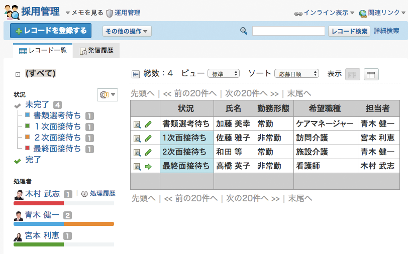Click the chain link icon for インライン表示
The width and height of the screenshot is (408, 254).
tap(298, 14)
